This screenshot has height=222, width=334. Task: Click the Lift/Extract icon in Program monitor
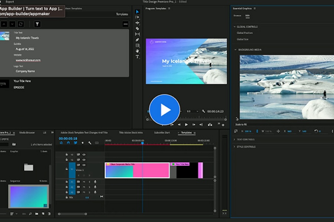click(210, 125)
